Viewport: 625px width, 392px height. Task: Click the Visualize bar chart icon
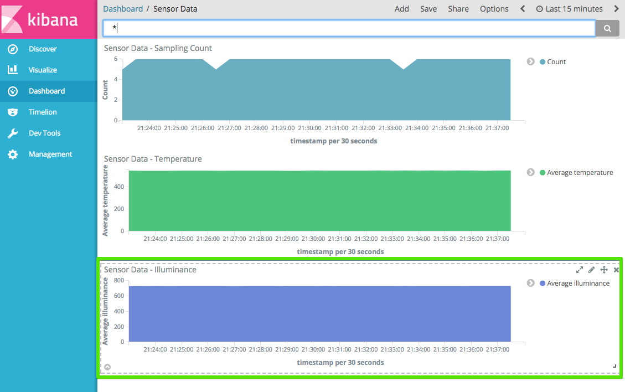coord(13,70)
